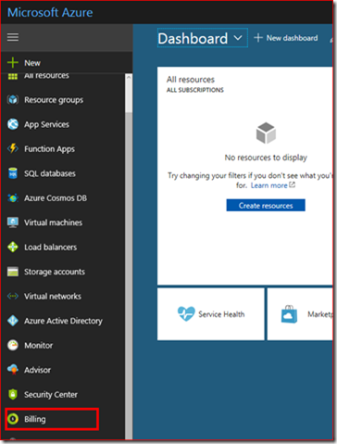Click the Dashboard title text
Screen dimensions: 337x444
(x=193, y=38)
